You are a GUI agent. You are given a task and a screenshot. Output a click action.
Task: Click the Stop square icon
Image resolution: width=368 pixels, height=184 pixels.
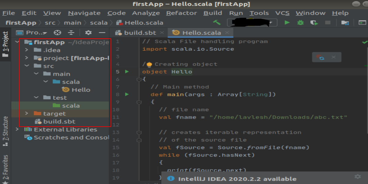point(328,22)
